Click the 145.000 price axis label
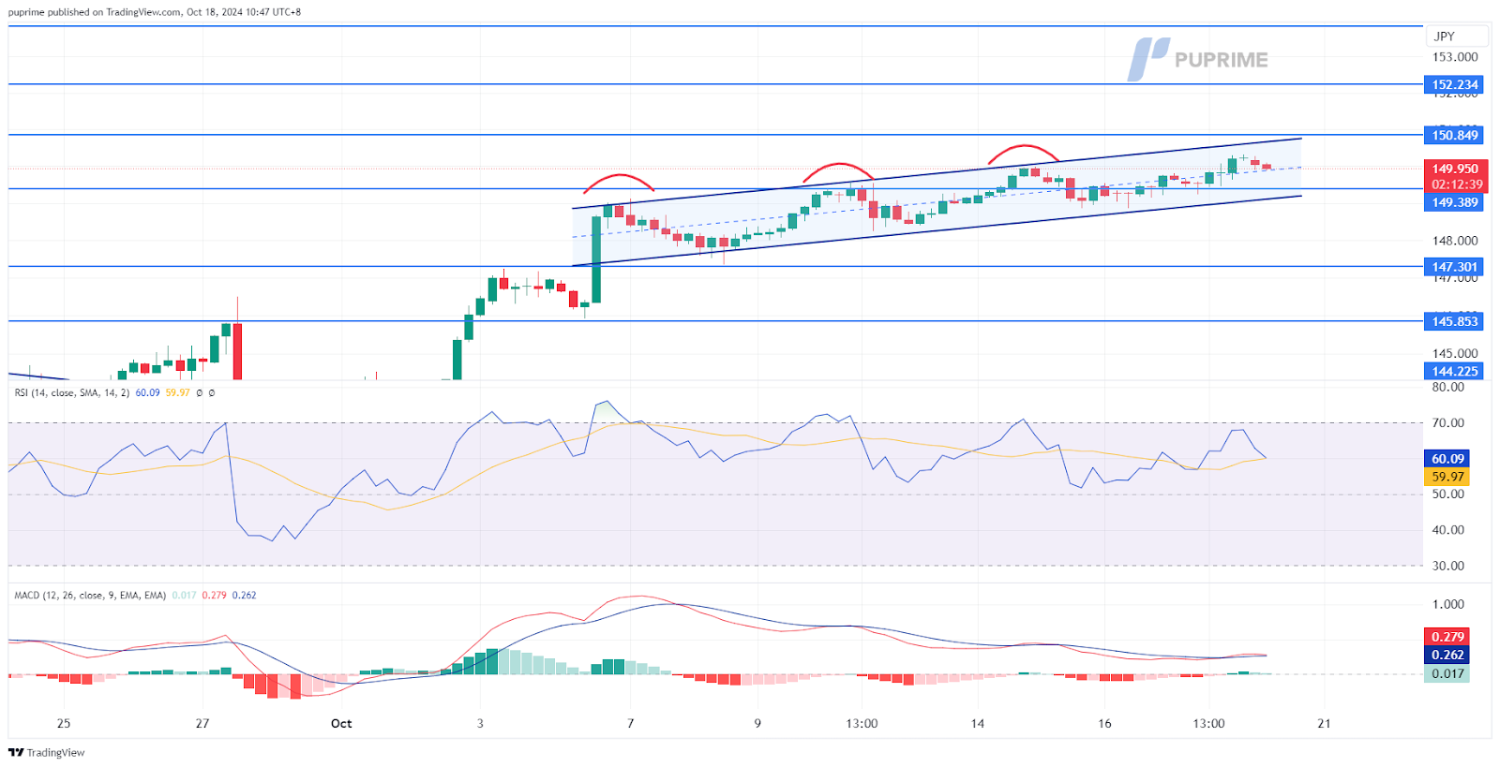 (x=1455, y=353)
